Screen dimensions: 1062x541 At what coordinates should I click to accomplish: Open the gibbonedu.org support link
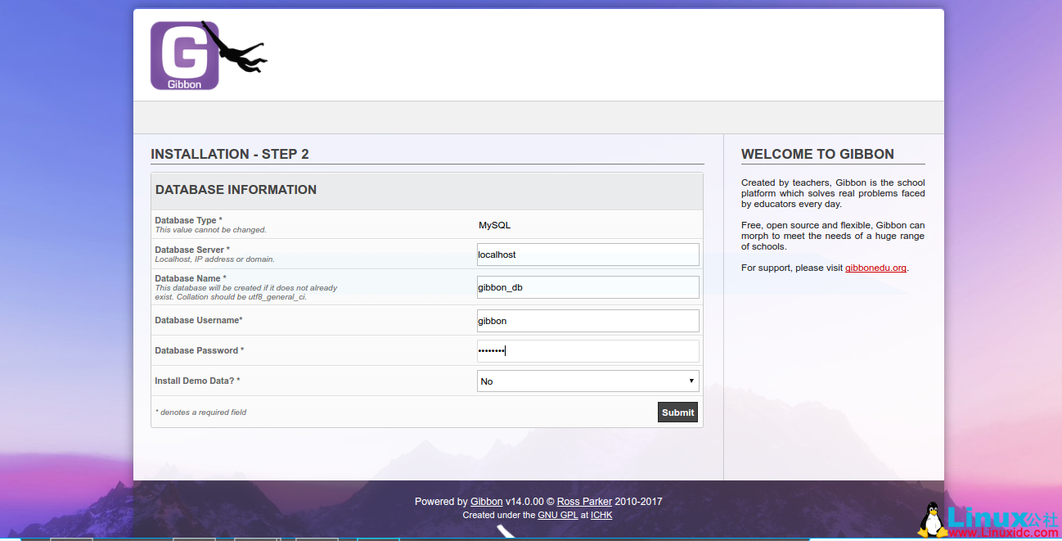click(x=875, y=267)
